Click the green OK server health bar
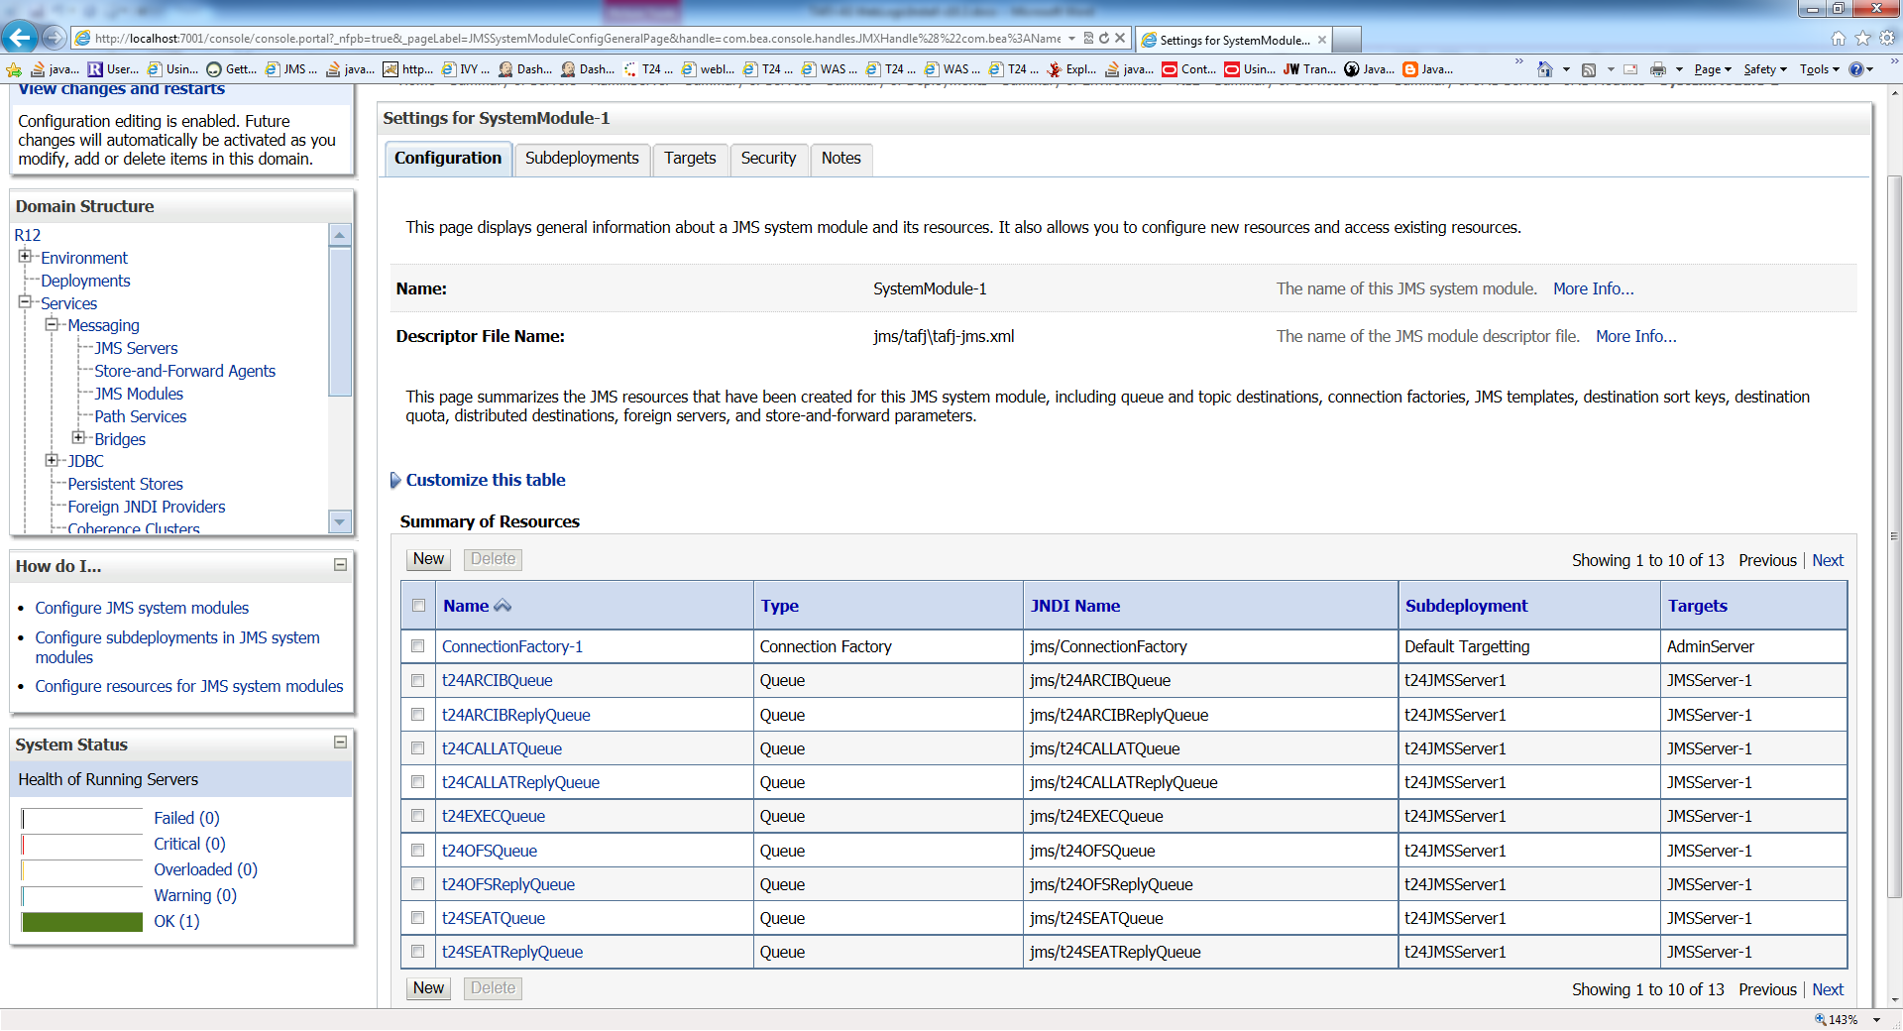Image resolution: width=1903 pixels, height=1031 pixels. 82,922
